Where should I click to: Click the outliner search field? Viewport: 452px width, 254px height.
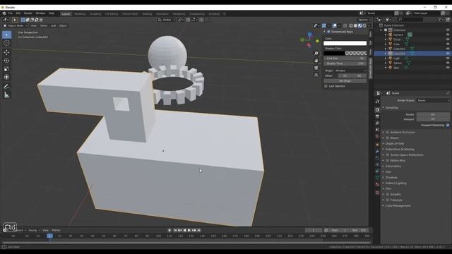click(410, 19)
